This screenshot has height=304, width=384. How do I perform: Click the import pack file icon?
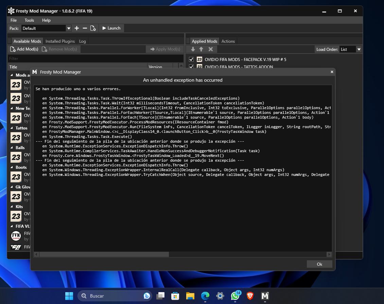(x=93, y=28)
